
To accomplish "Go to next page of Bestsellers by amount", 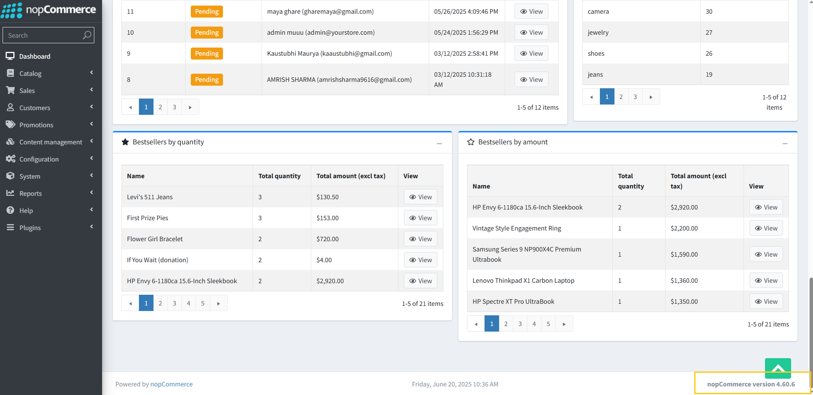I will (564, 324).
